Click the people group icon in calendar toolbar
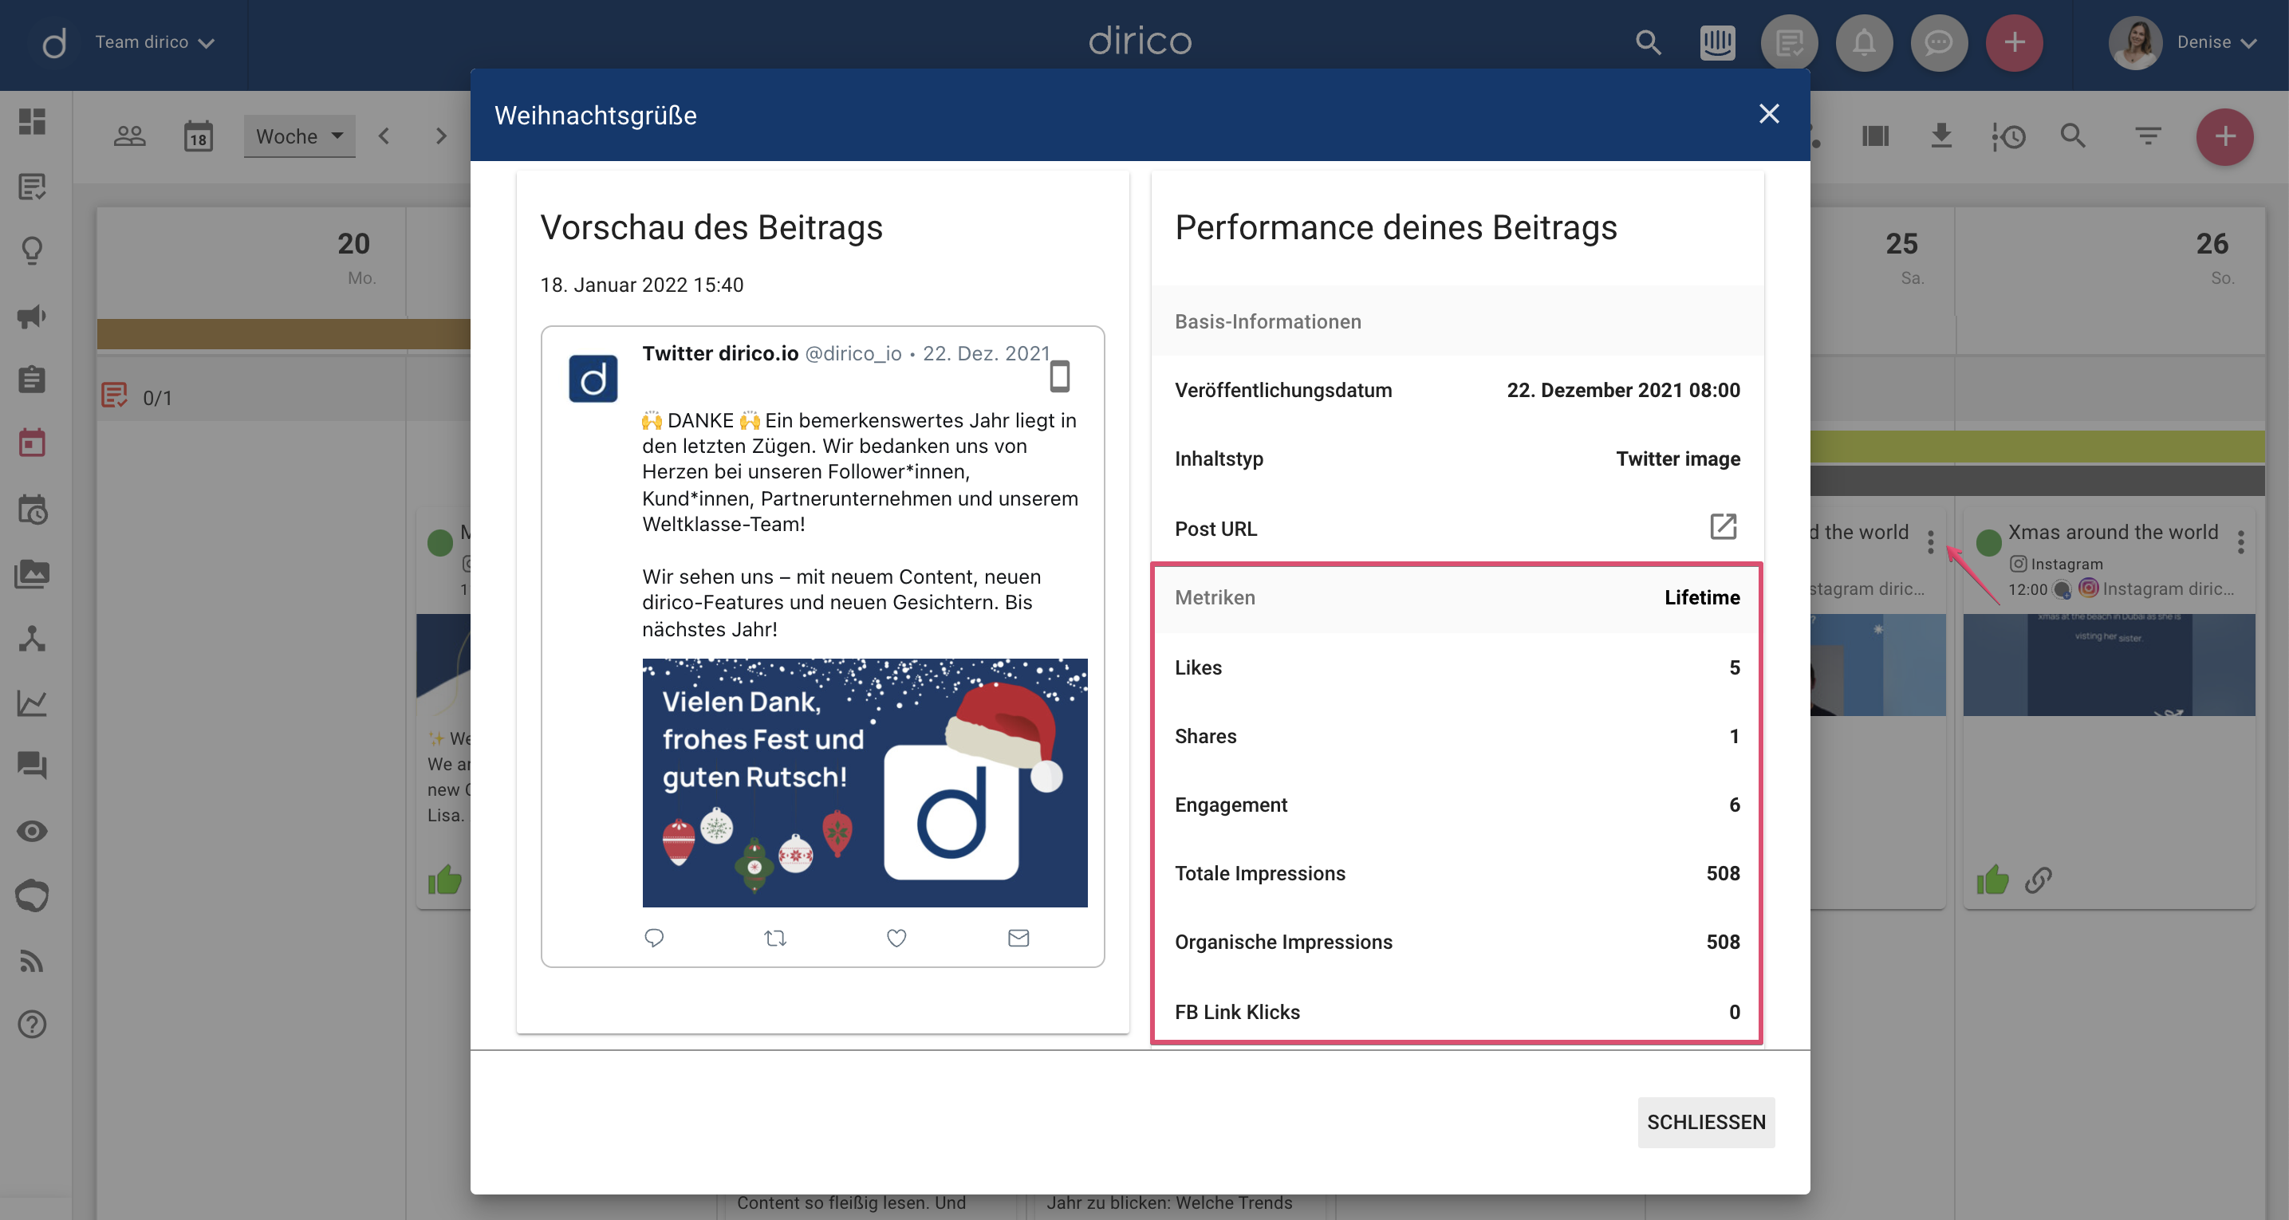 coord(130,136)
